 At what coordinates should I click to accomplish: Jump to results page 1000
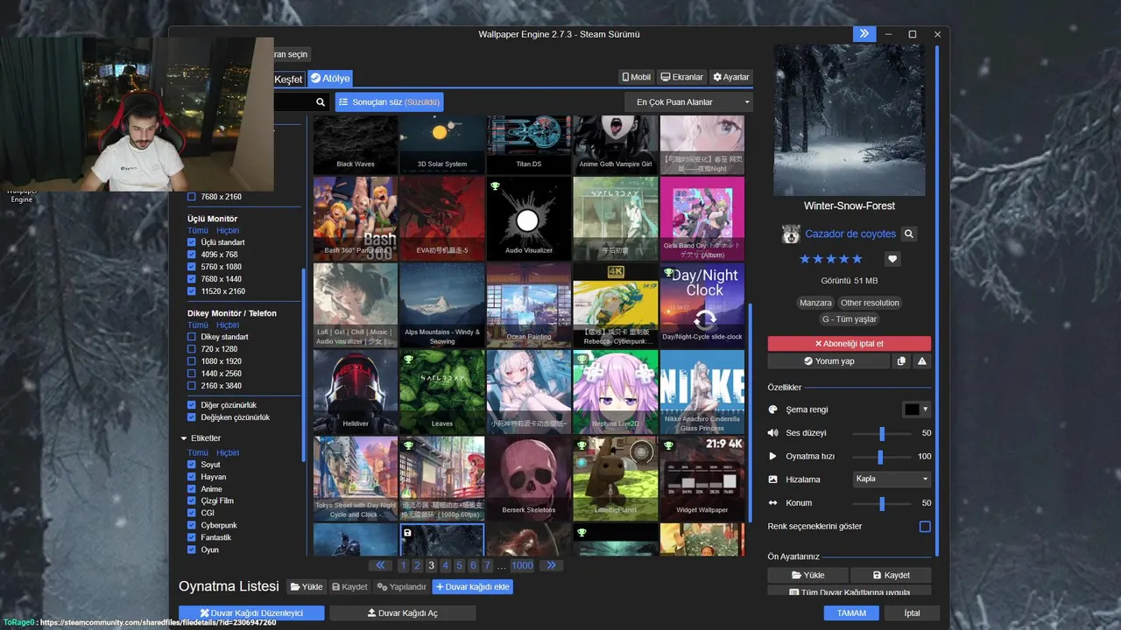coord(522,565)
